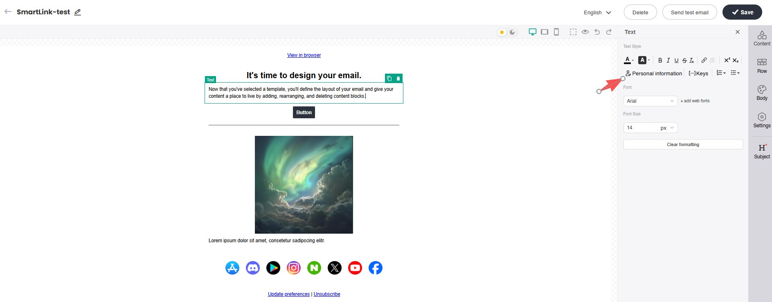Select the aurora image in email
Image resolution: width=772 pixels, height=302 pixels.
coord(304,185)
